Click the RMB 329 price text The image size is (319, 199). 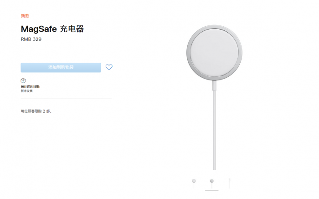(31, 39)
